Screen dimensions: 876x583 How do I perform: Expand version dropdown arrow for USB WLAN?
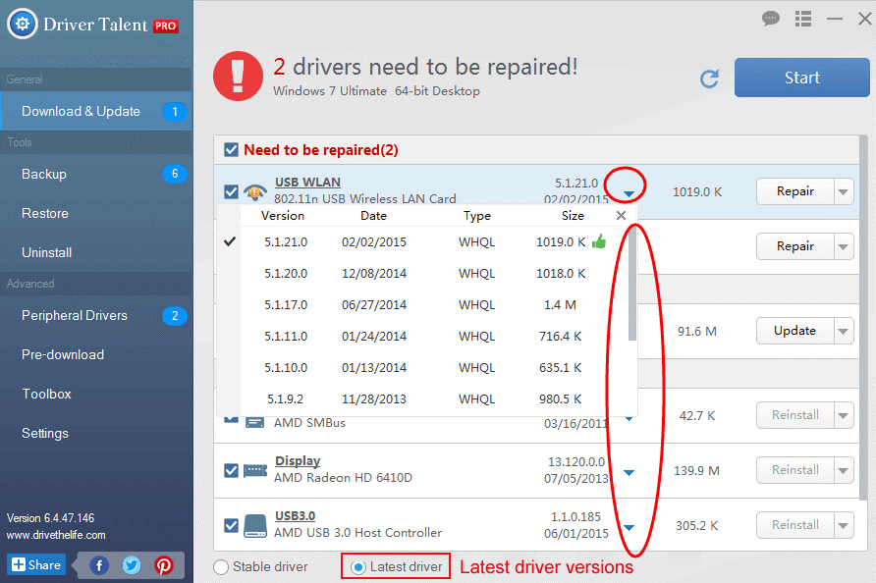click(x=629, y=193)
